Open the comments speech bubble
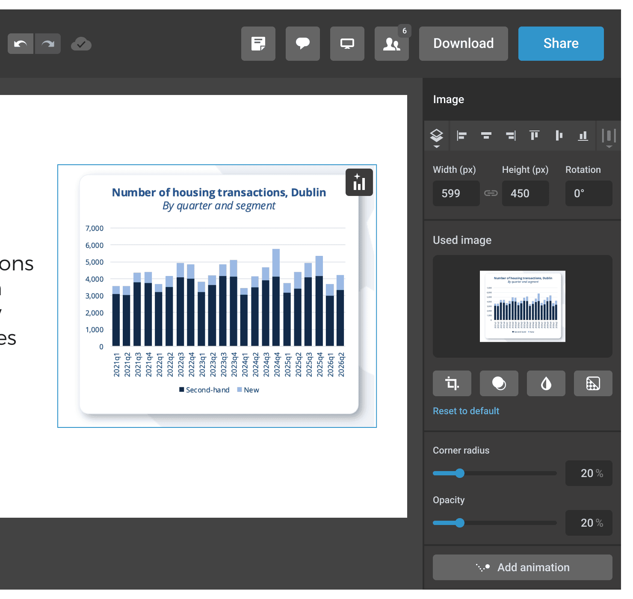633x599 pixels. click(x=303, y=44)
